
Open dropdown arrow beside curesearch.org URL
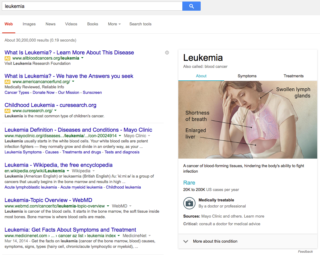click(55, 110)
